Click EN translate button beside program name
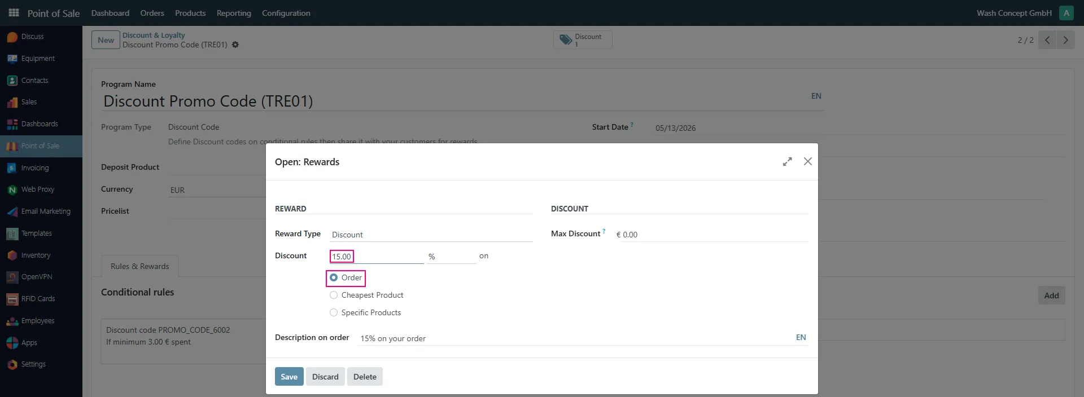Image resolution: width=1084 pixels, height=397 pixels. point(816,96)
